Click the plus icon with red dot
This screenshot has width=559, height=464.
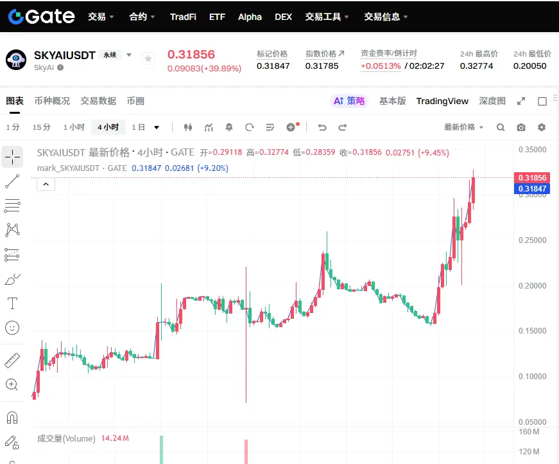pos(292,127)
